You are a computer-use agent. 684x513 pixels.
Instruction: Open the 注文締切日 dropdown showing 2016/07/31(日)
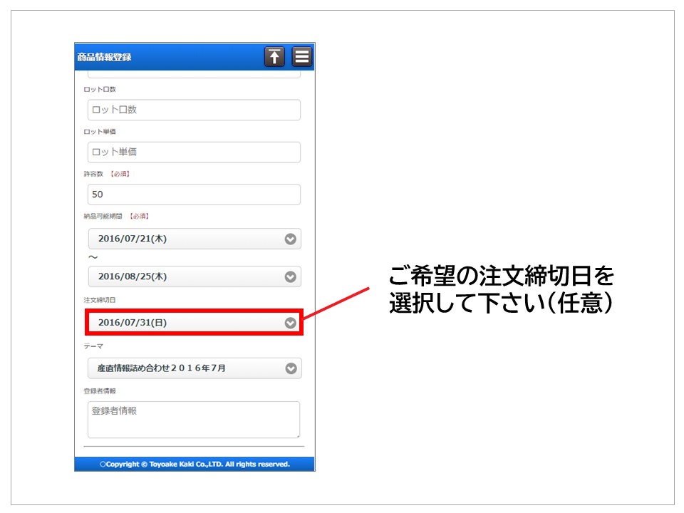point(185,323)
